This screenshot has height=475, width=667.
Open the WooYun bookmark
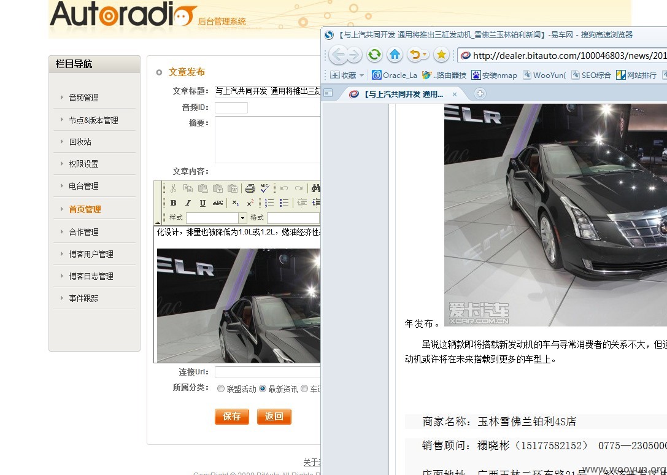[544, 75]
